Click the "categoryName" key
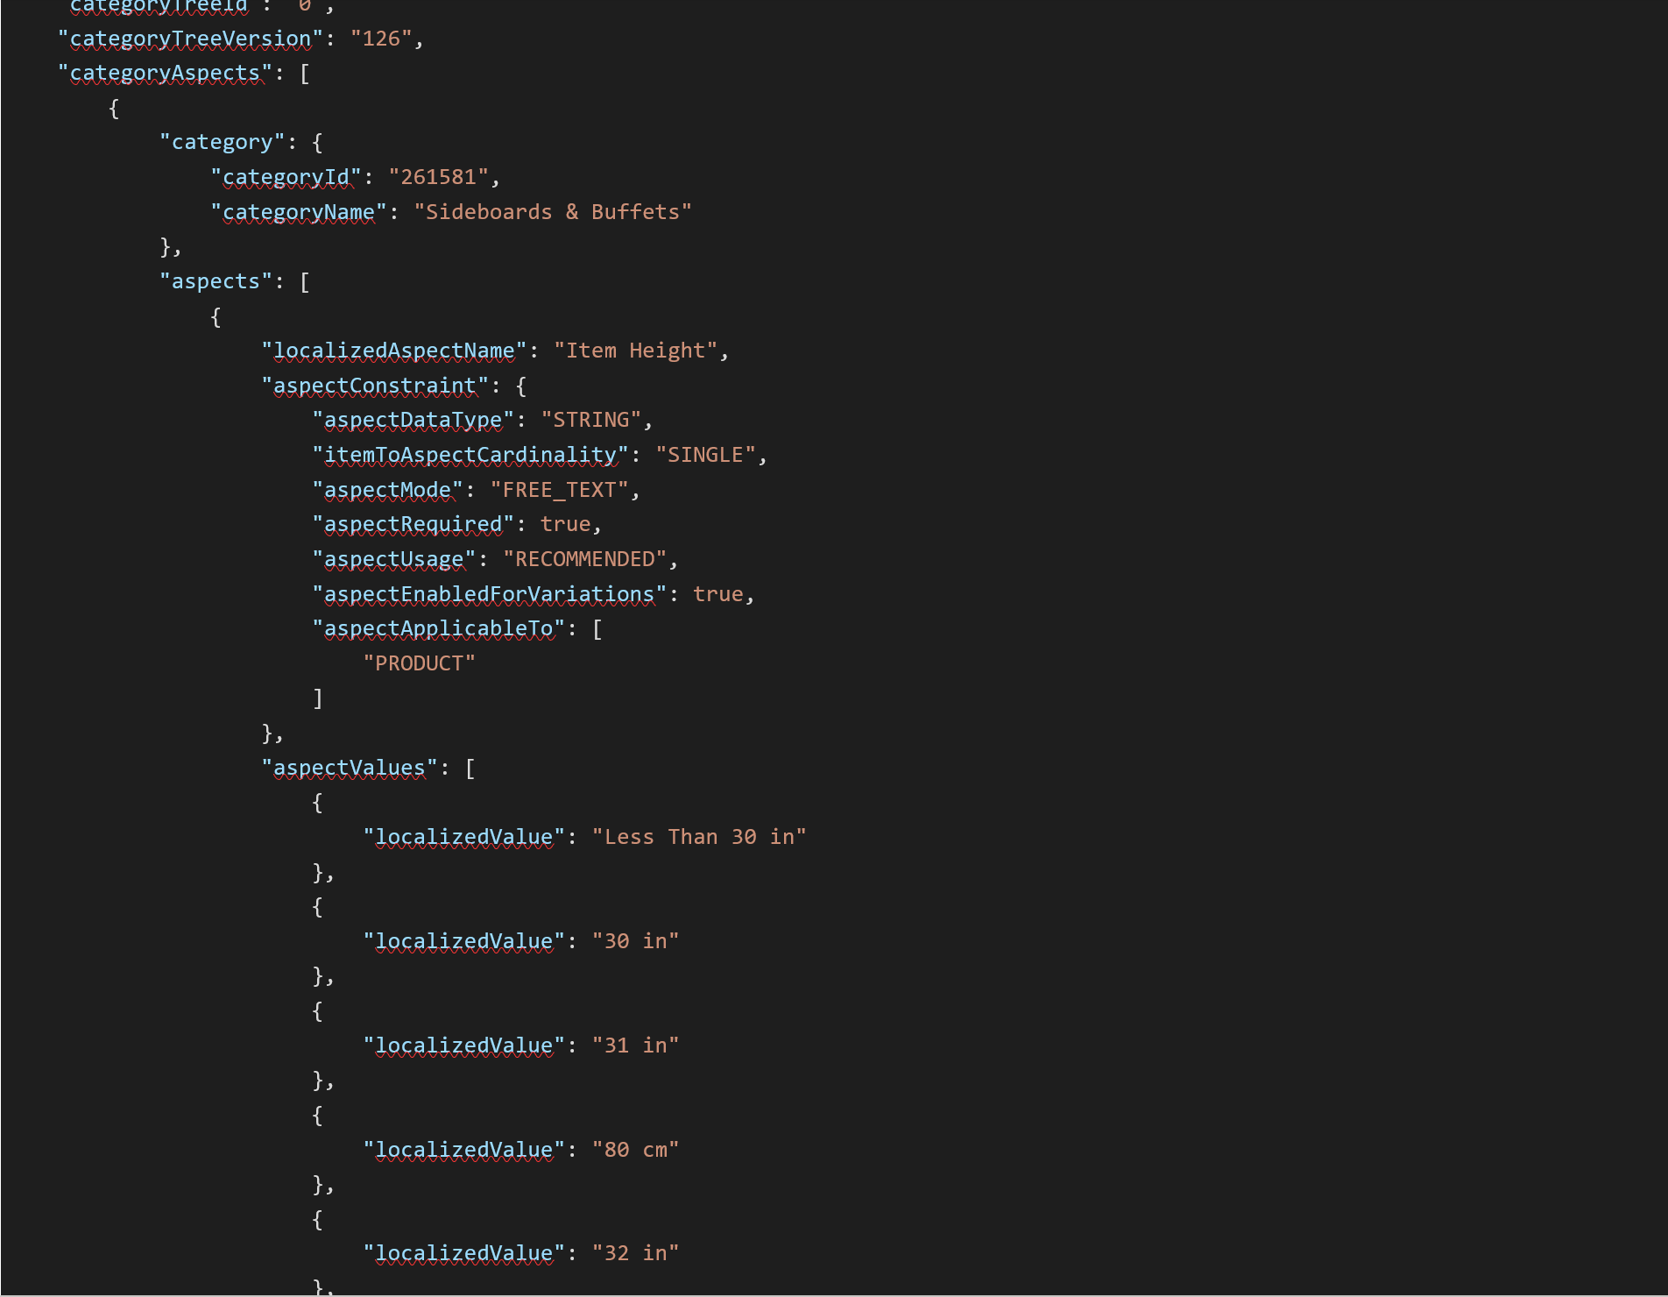 tap(299, 212)
